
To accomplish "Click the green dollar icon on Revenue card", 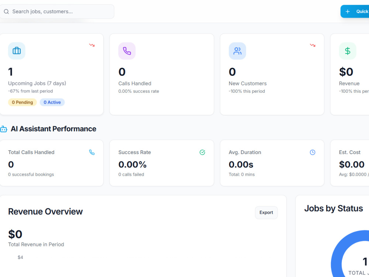I will (348, 51).
